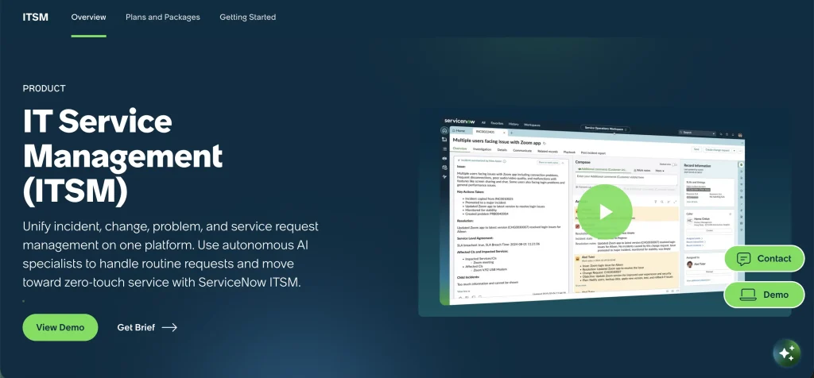Screen dimensions: 814x378
Task: Click the "IT Service Management (ITSM)" headline
Action: tap(123, 156)
